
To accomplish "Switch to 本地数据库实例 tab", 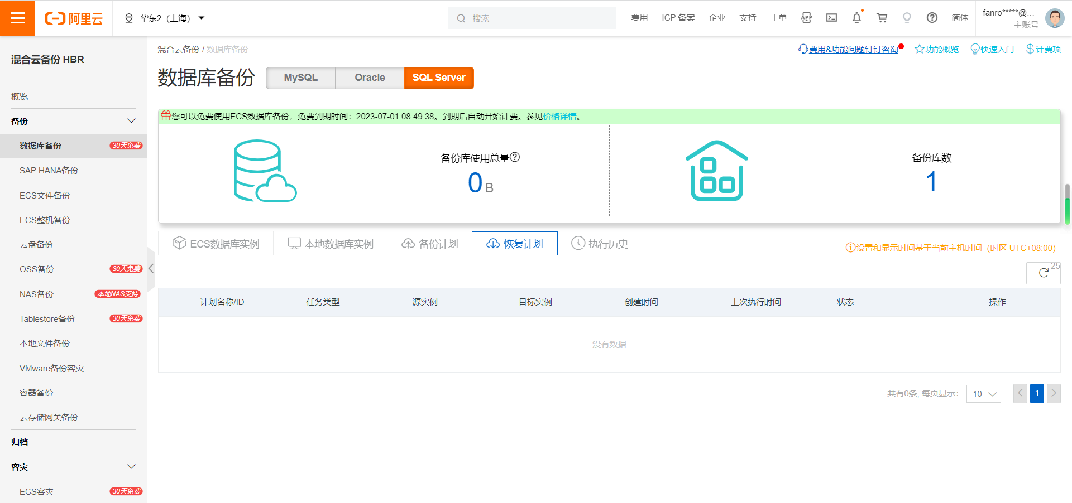I will 331,244.
